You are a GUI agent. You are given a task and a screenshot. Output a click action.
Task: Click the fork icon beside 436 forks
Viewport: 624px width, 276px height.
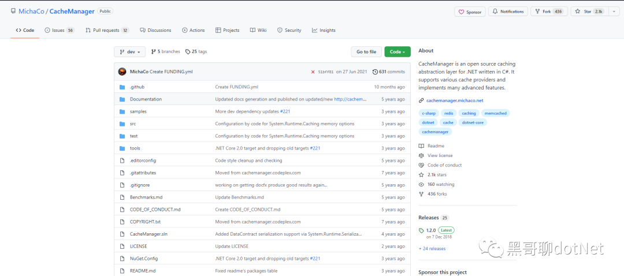point(421,194)
